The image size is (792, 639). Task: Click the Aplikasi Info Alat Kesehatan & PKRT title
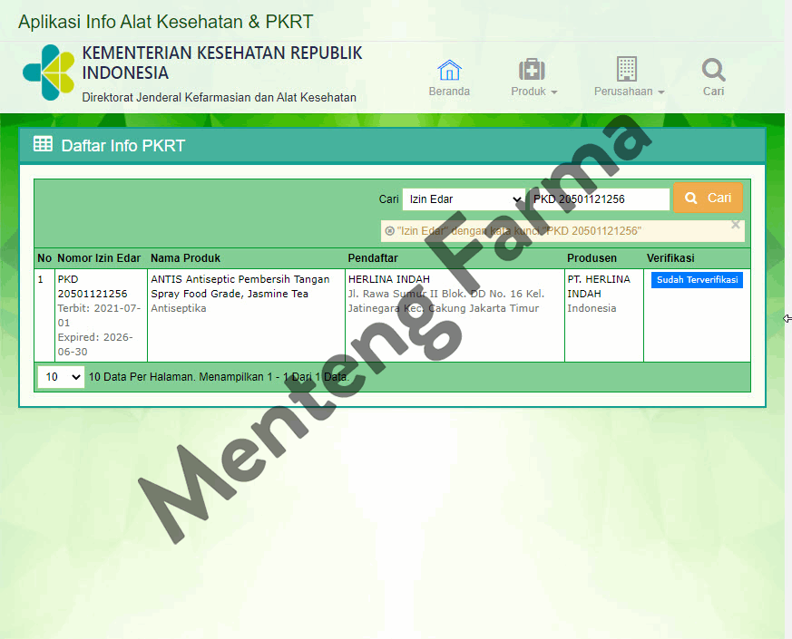click(165, 22)
